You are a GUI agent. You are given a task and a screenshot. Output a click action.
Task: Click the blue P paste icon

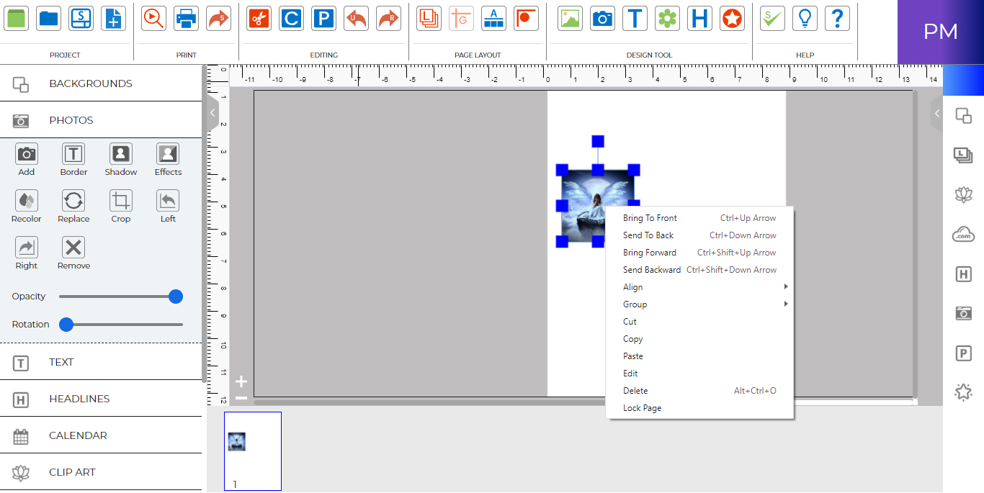[323, 18]
